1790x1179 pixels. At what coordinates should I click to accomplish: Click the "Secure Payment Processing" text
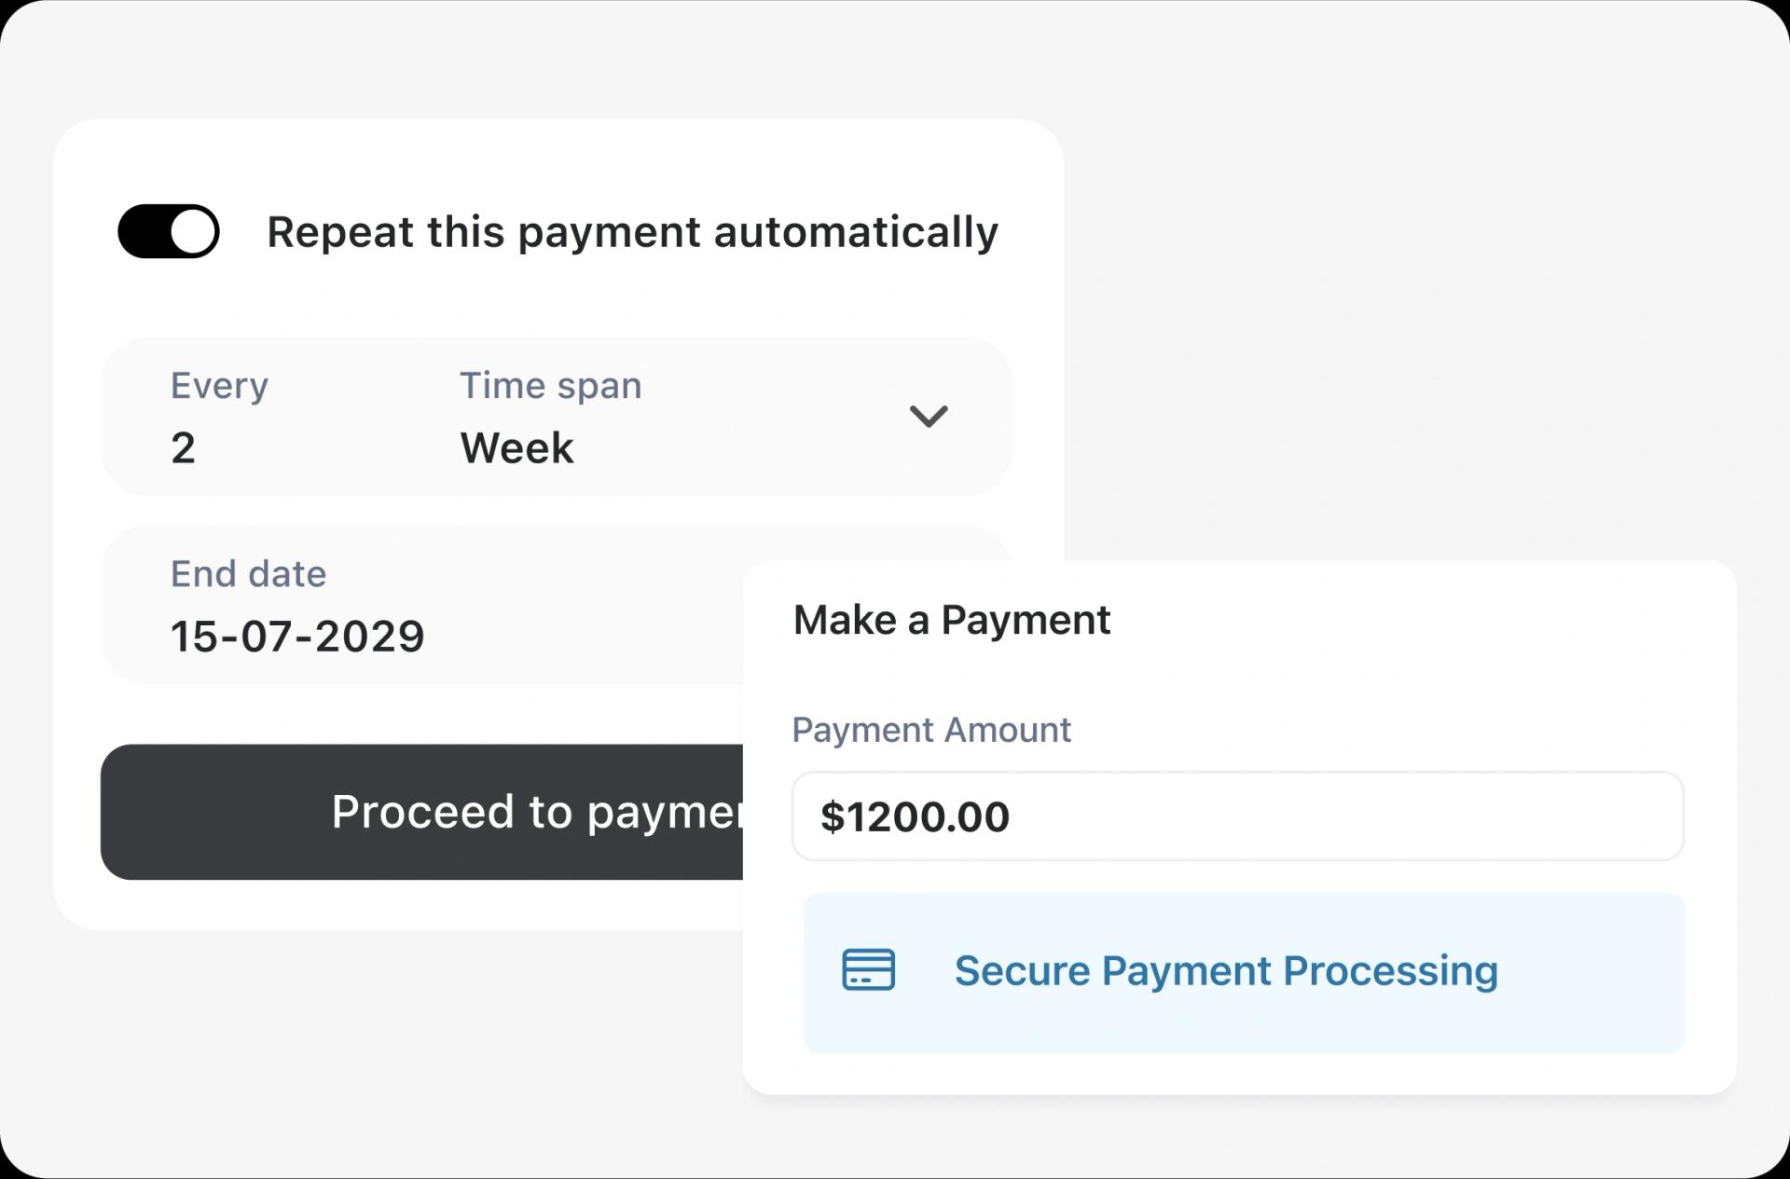coord(1225,971)
